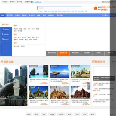The height and width of the screenshot is (116, 116).
Task: Click the 4980 price label
Action: tap(44, 83)
